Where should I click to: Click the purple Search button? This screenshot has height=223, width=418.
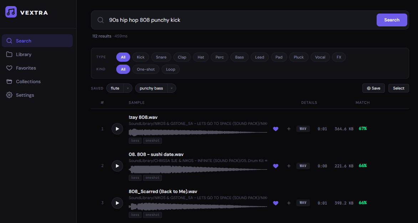pos(392,20)
